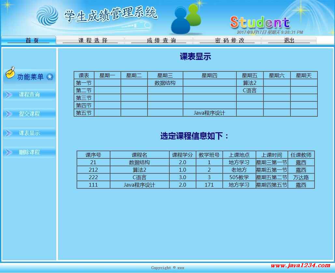Image resolution: width=335 pixels, height=273 pixels.
Task: Click 退出 to log out
Action: pos(289,40)
